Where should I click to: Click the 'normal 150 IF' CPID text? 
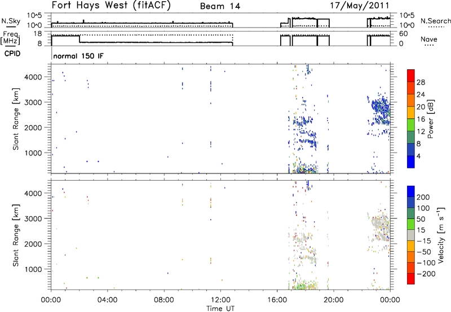click(x=78, y=56)
